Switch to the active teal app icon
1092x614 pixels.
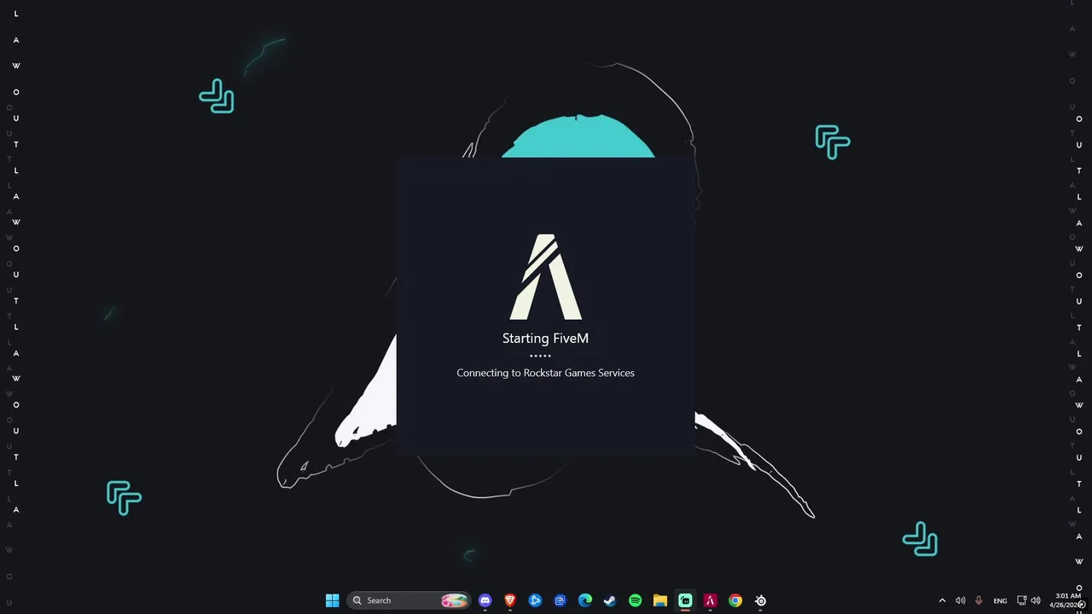[x=685, y=600]
